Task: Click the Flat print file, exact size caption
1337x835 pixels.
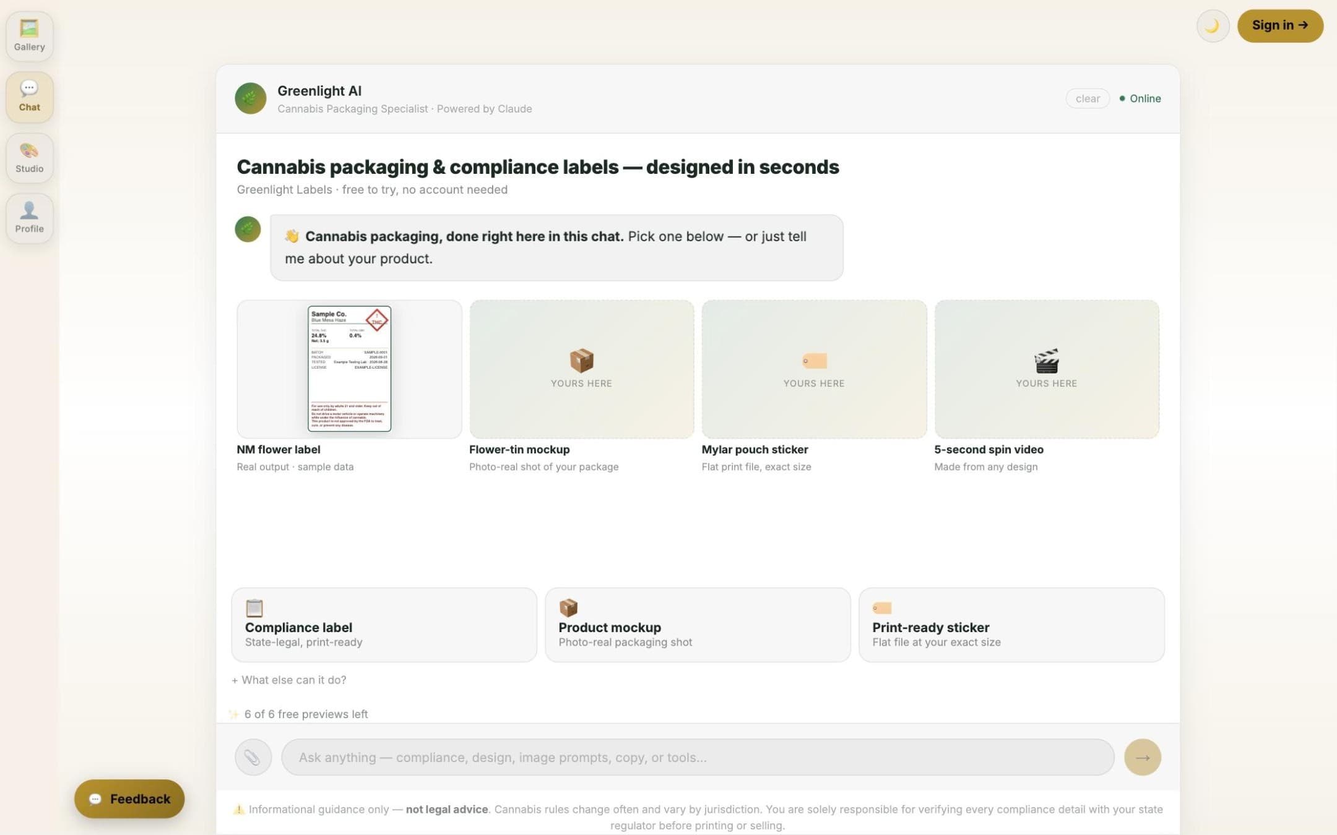Action: pyautogui.click(x=756, y=467)
